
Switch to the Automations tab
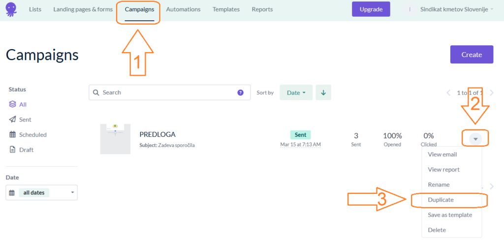pyautogui.click(x=183, y=9)
